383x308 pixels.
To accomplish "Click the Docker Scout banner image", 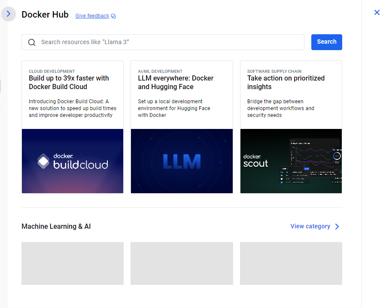I will pyautogui.click(x=291, y=161).
